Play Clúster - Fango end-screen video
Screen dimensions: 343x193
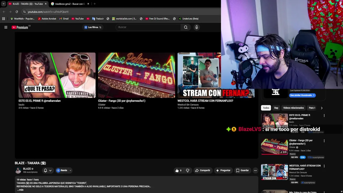[136, 75]
